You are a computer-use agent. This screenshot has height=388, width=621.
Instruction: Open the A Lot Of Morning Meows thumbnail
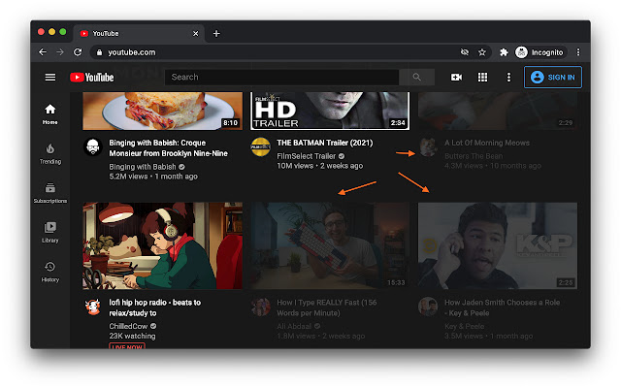coord(498,111)
